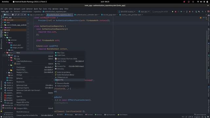Click the Dart classes File from JSON icon
Viewport: 210px width, 118px height.
coord(56,59)
